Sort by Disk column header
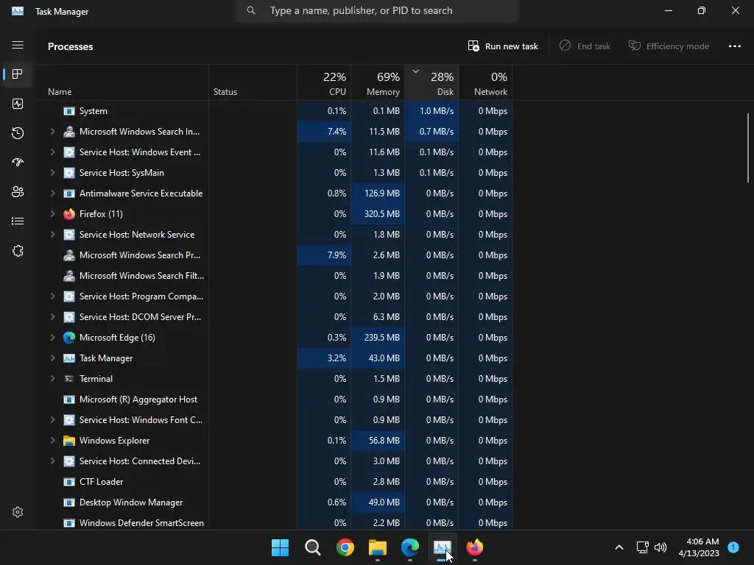The image size is (754, 565). (x=431, y=83)
